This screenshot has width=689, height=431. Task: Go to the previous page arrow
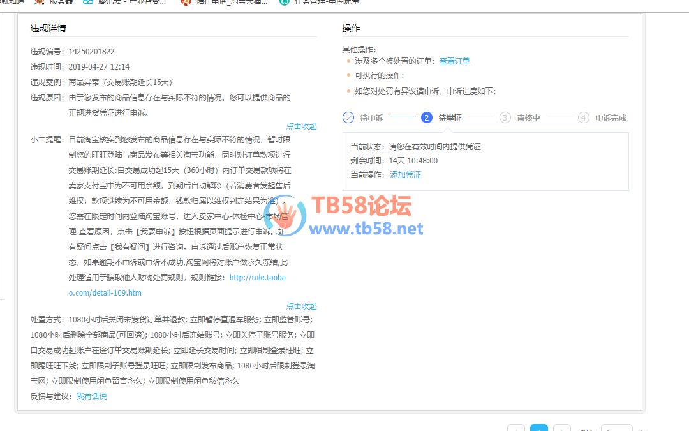516,428
